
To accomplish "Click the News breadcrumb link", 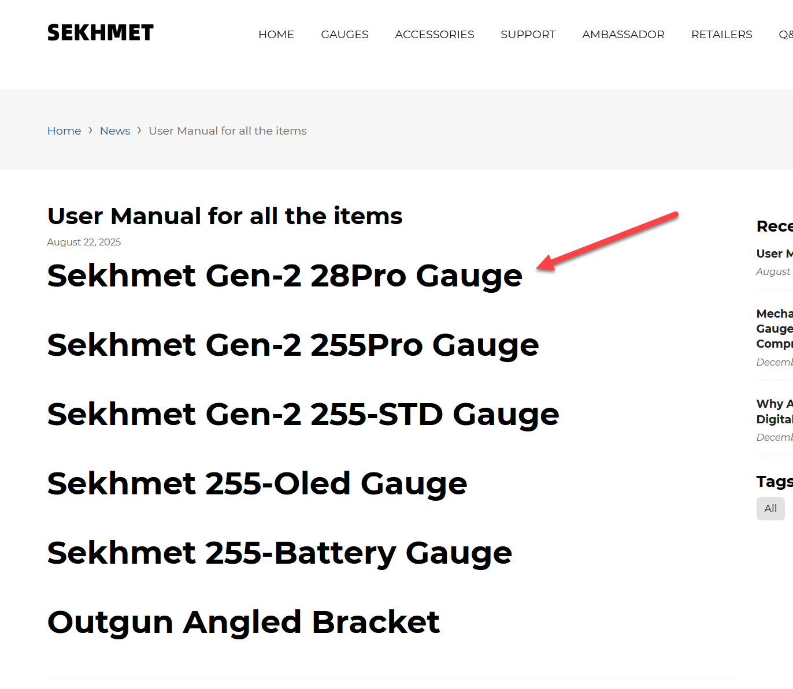I will (x=115, y=131).
